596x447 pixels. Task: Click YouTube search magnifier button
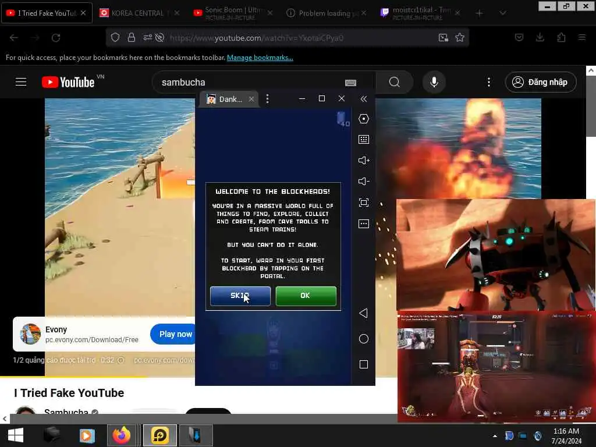point(395,82)
